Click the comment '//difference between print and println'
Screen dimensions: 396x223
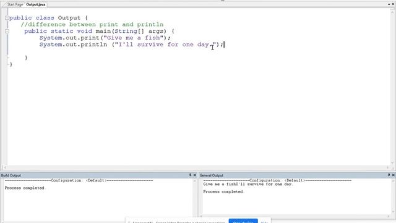[x=92, y=25]
